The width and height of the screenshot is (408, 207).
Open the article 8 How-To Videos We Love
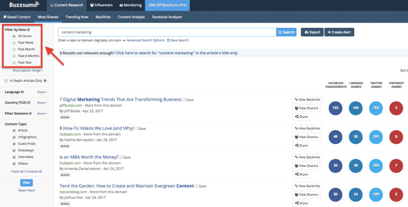pyautogui.click(x=96, y=128)
